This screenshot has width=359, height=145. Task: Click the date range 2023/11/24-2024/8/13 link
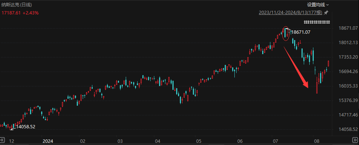click(x=290, y=13)
